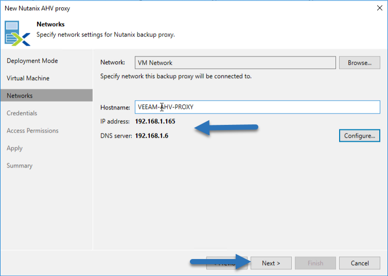
Task: Click the 'New Nutanix AHV proxy' window title
Action: [x=38, y=8]
